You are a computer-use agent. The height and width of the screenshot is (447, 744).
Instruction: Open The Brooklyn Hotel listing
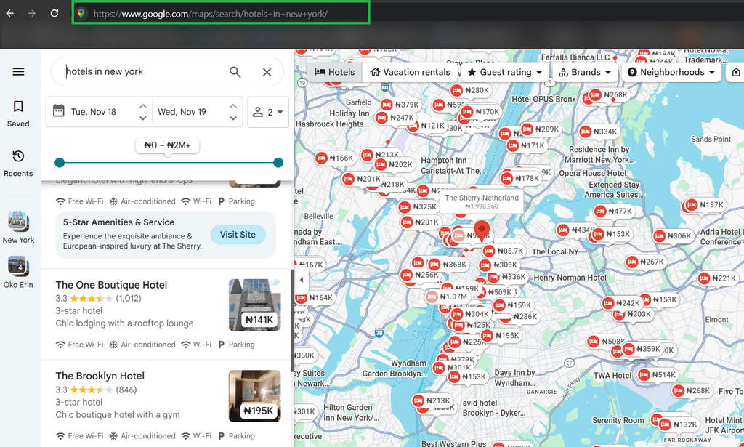click(100, 376)
